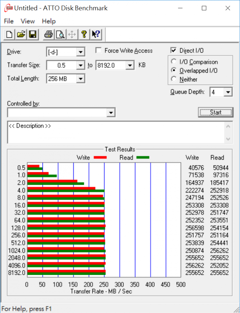Click read value 252918 in results
This screenshot has height=313, width=240.
[219, 190]
